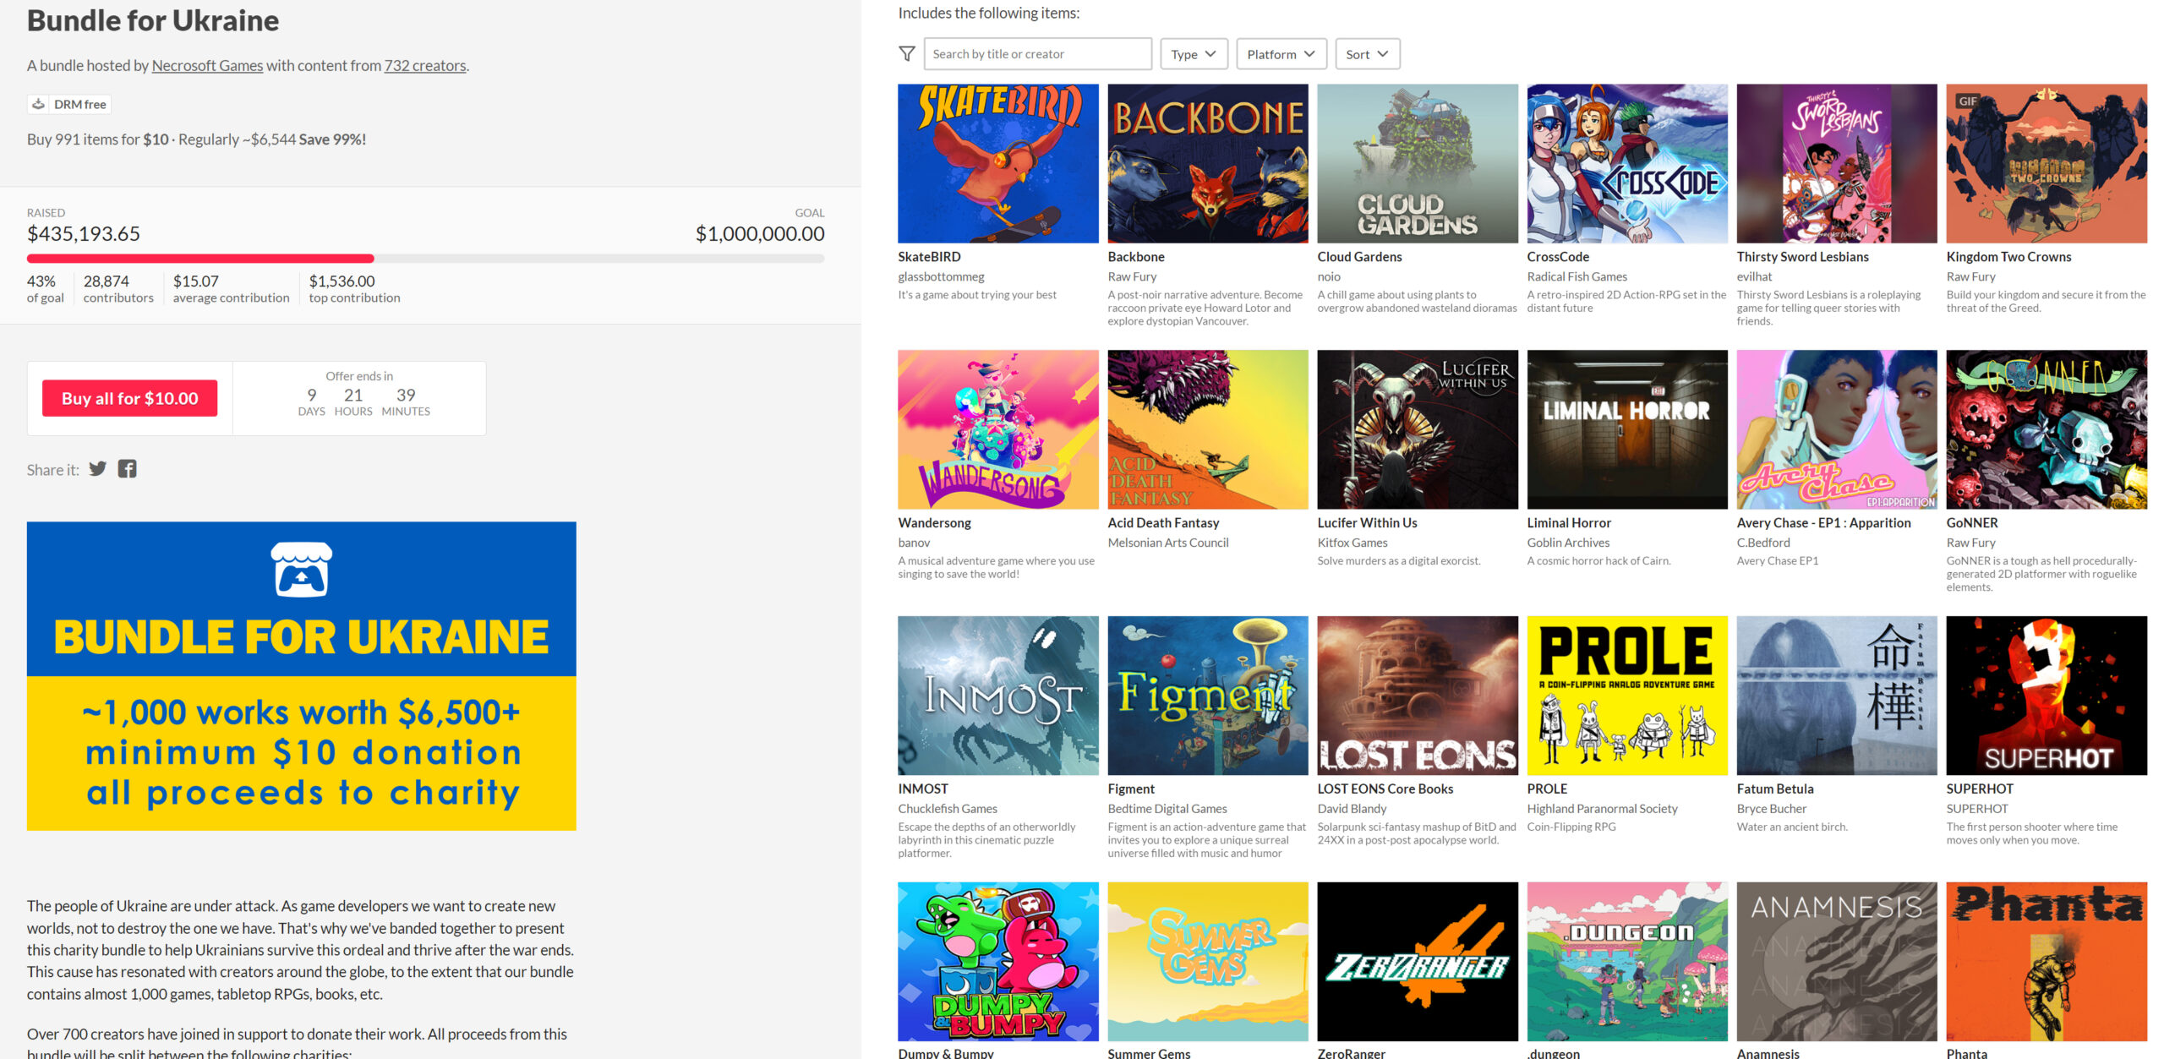Viewport: 2164px width, 1059px height.
Task: Open creator Melsonian Arts Council page
Action: coord(1167,543)
